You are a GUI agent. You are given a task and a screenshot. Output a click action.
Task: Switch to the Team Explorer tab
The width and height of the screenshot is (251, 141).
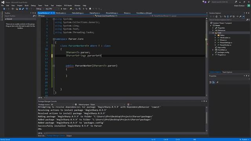[227, 72]
